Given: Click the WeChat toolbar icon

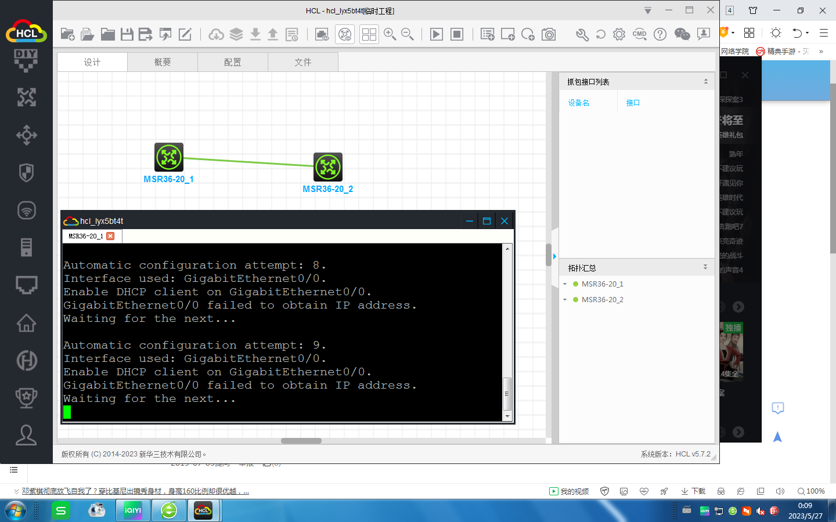Looking at the screenshot, I should (x=682, y=34).
